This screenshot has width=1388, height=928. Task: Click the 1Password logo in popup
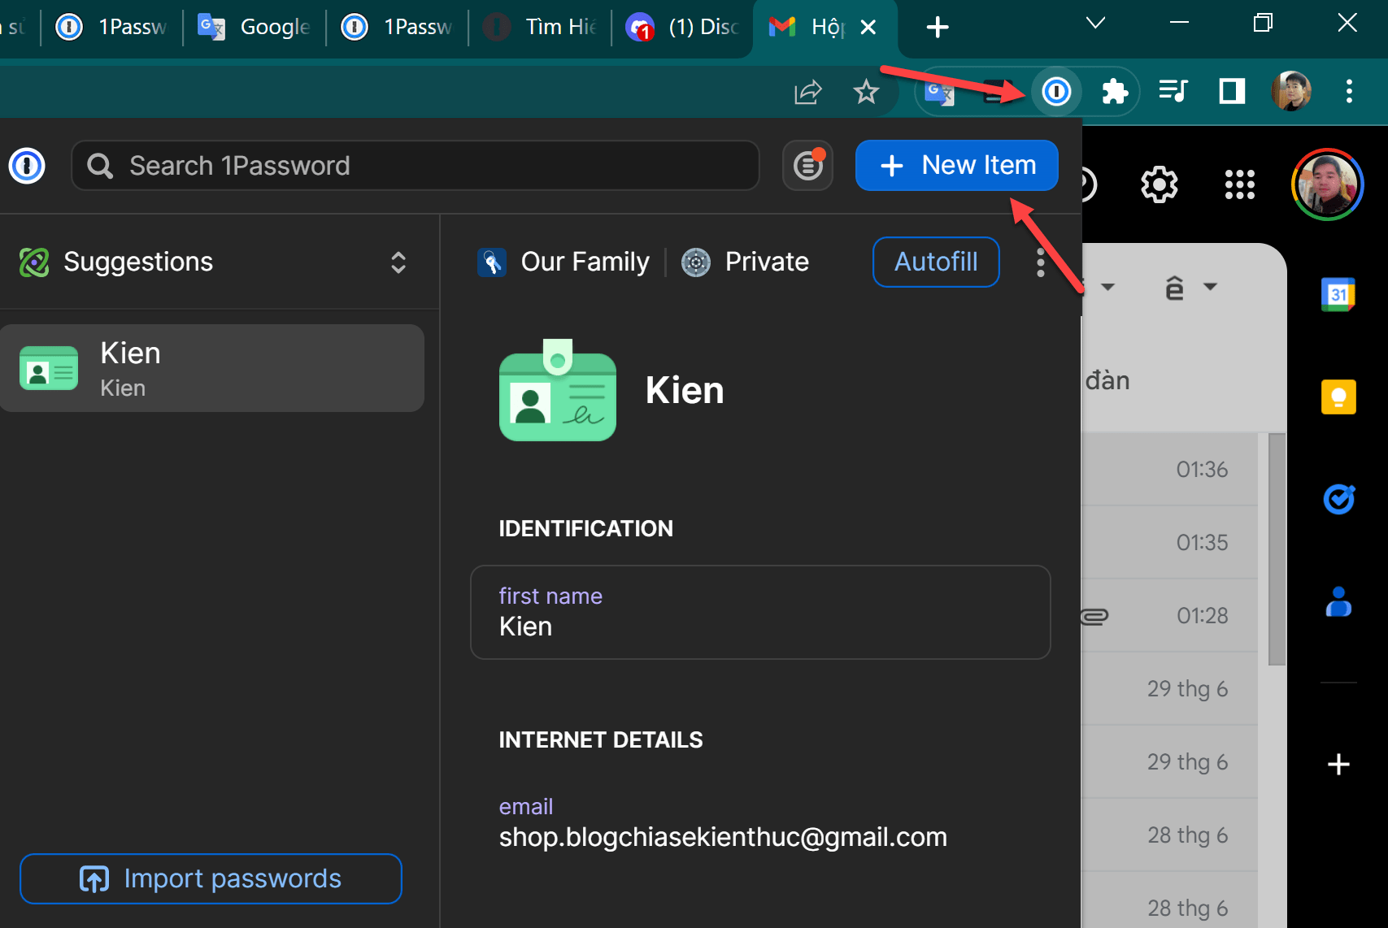tap(27, 166)
